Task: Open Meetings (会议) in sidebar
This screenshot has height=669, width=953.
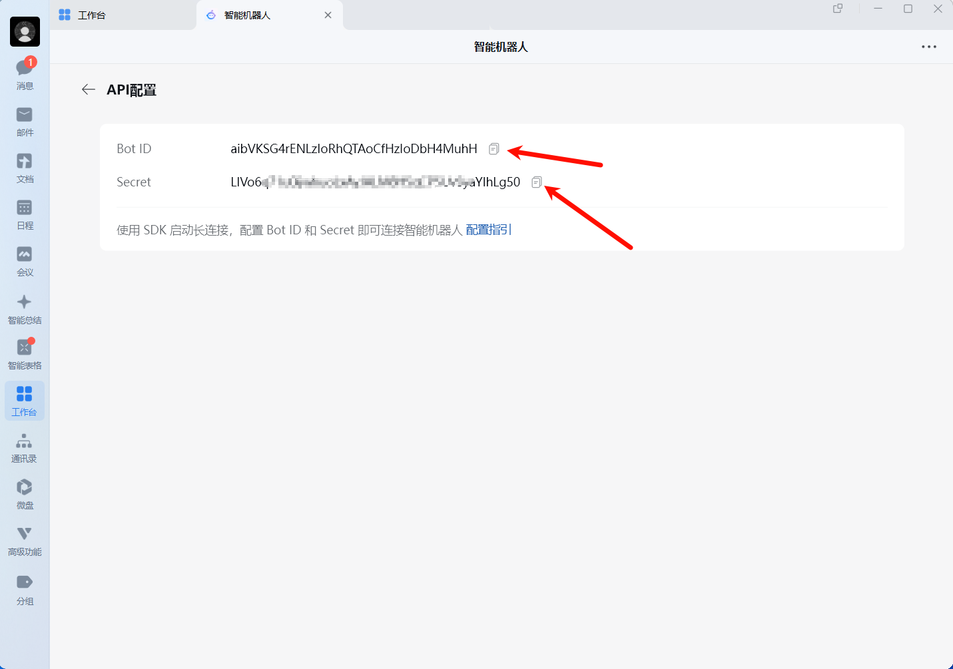Action: point(25,262)
